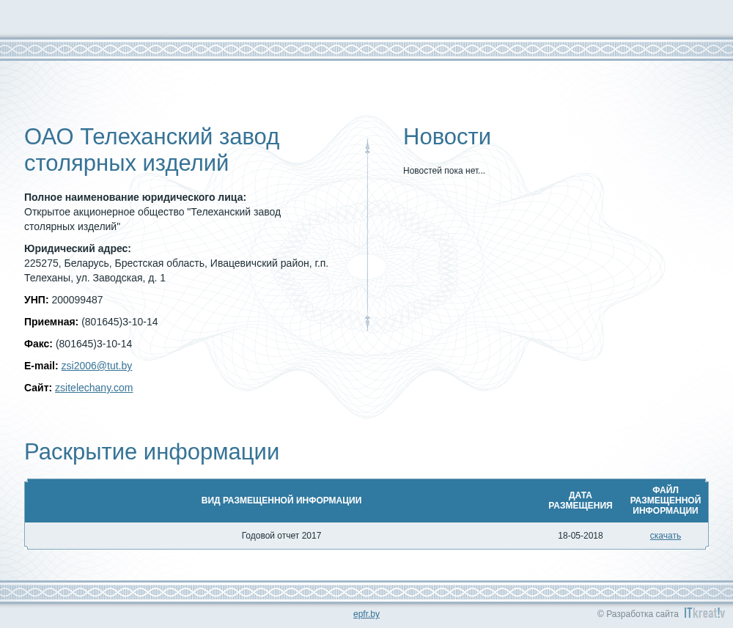Image resolution: width=733 pixels, height=628 pixels.
Task: Visit the zsitelechany.com website link
Action: (x=94, y=388)
